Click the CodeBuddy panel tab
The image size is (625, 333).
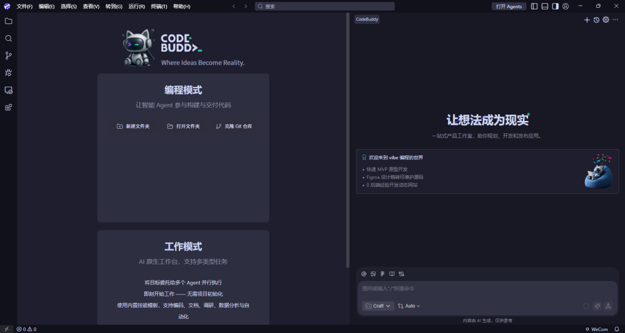tap(367, 19)
